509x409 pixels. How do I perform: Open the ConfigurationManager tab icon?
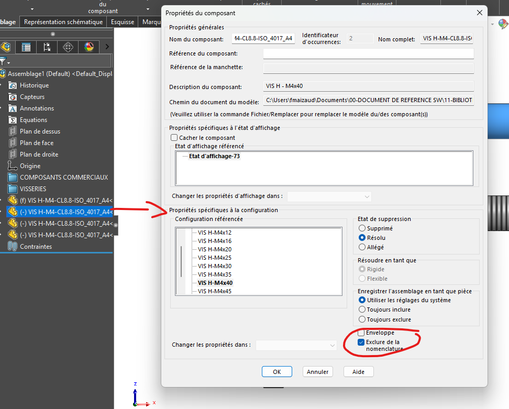pyautogui.click(x=47, y=47)
